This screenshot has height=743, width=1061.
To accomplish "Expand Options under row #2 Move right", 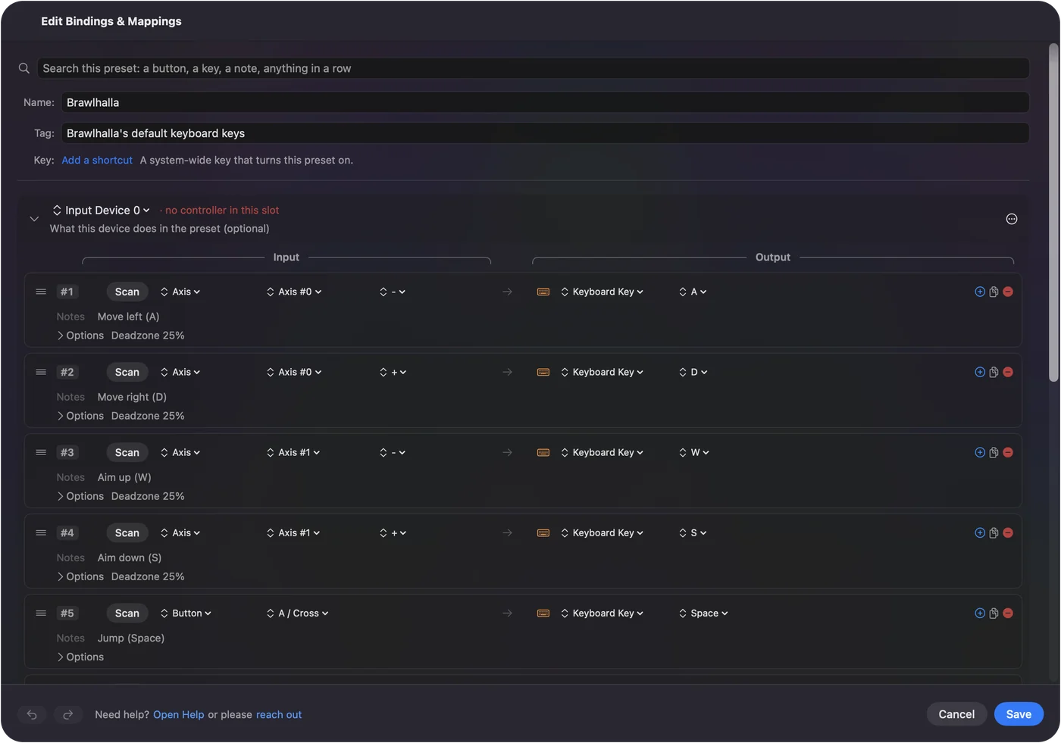I will [x=80, y=416].
